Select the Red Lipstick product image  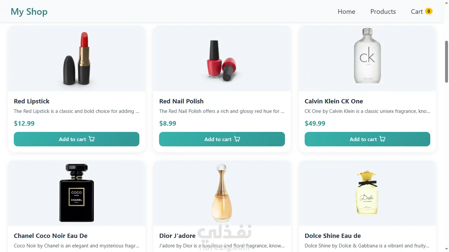click(x=77, y=58)
